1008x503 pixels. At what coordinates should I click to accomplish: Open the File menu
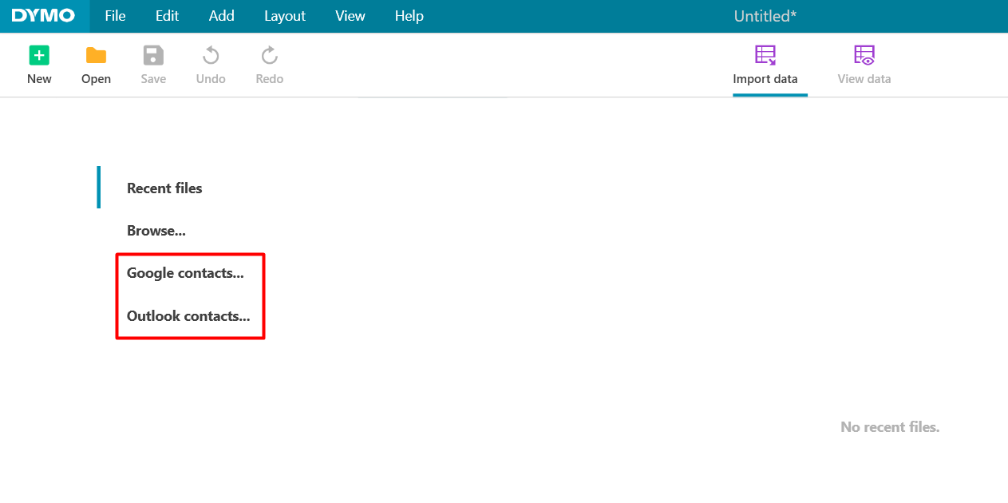point(114,16)
